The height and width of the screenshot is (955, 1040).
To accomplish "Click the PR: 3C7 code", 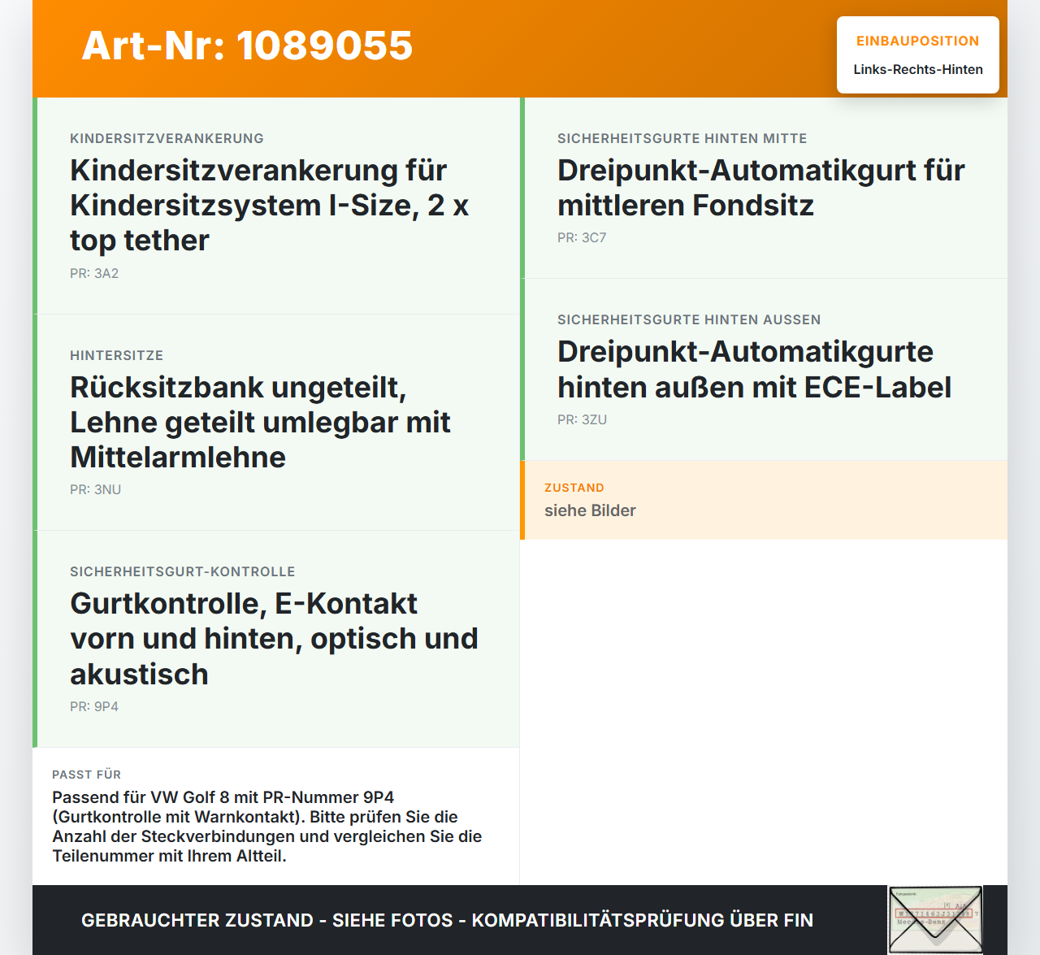I will click(582, 237).
